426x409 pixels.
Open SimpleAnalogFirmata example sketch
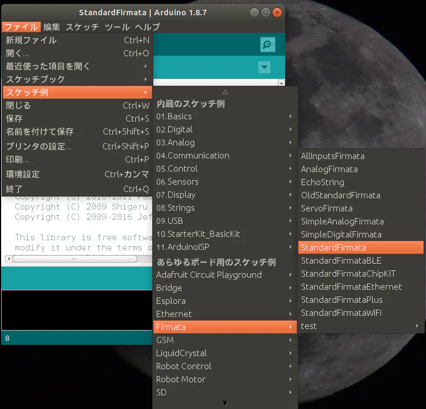click(361, 221)
